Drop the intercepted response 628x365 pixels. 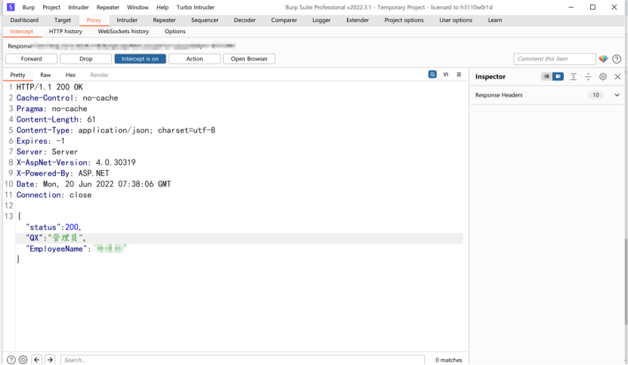pos(85,59)
